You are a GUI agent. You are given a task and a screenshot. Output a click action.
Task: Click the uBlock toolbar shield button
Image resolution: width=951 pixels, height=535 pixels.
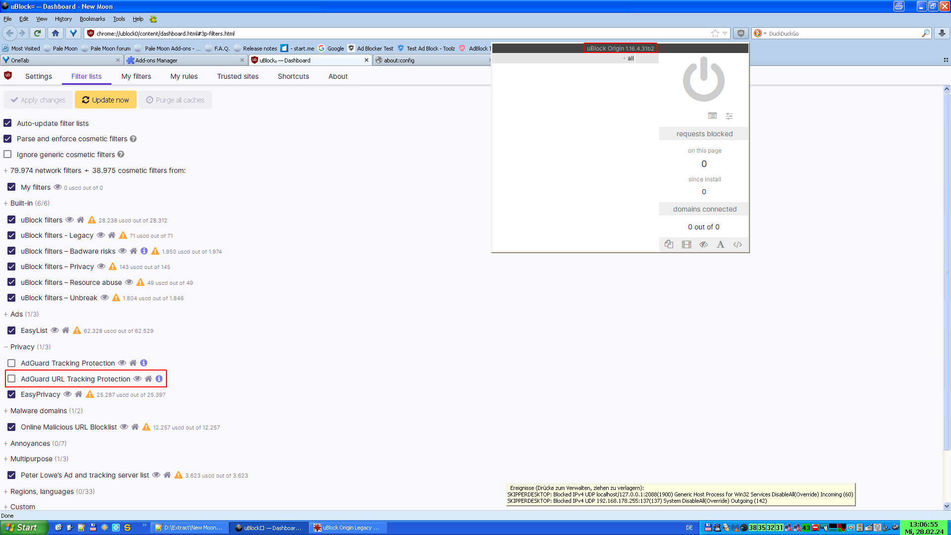(x=740, y=33)
